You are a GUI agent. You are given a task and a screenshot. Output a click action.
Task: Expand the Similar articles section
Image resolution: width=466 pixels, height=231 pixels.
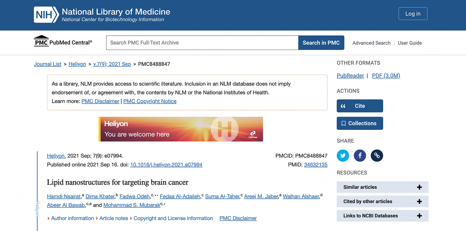click(382, 187)
